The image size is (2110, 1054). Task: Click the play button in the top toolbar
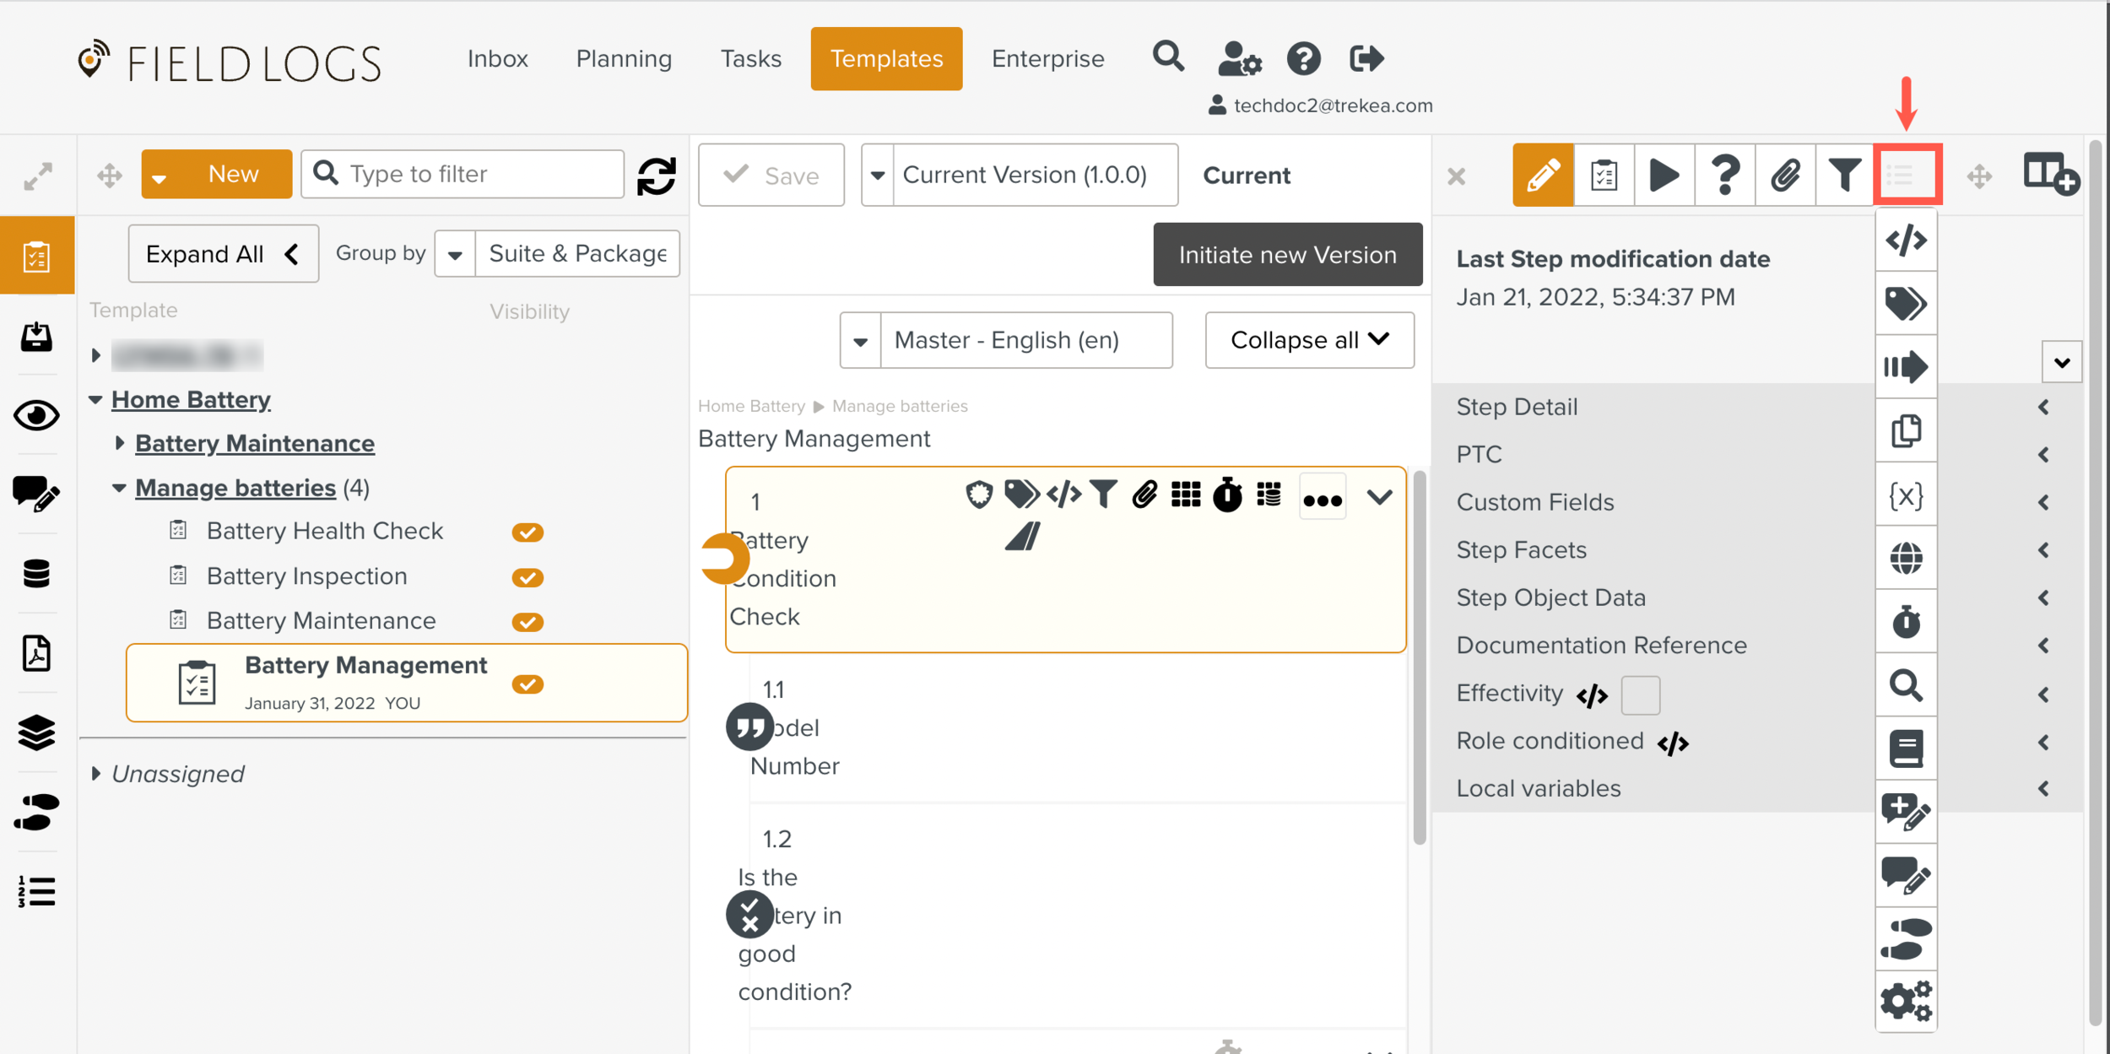click(x=1664, y=176)
